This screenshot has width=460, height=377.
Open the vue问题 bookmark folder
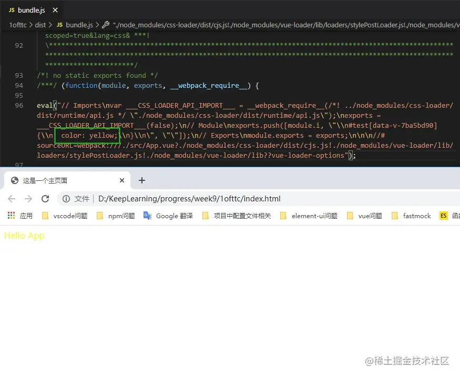pyautogui.click(x=364, y=216)
